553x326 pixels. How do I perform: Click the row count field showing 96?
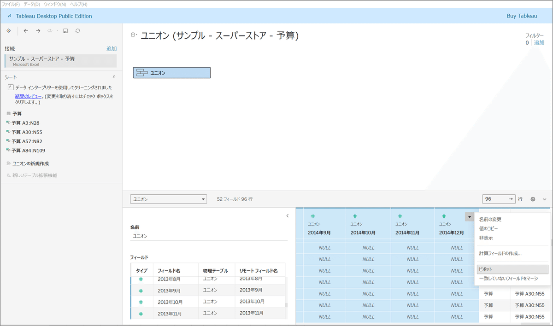pos(498,199)
